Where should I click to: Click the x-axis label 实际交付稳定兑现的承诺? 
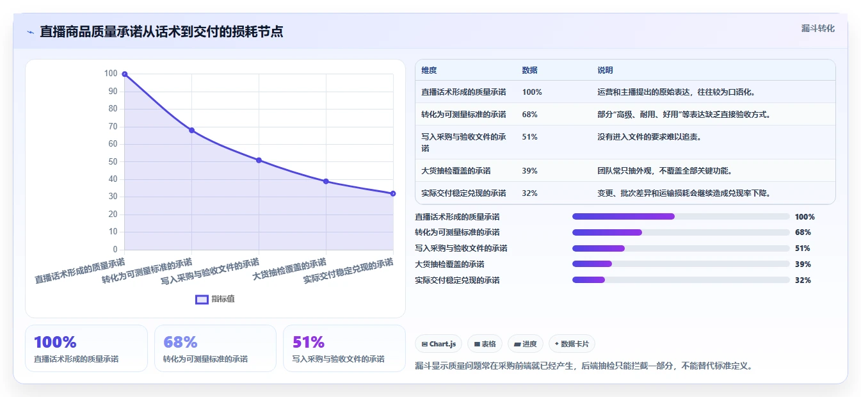tap(348, 271)
